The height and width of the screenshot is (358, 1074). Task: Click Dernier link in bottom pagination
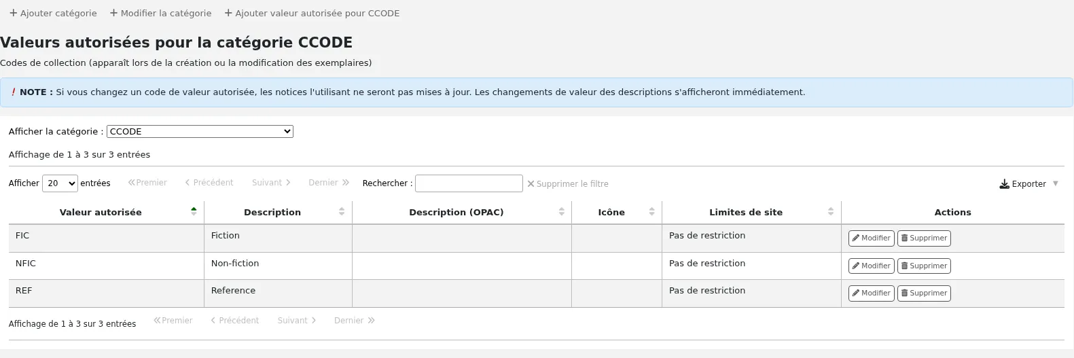[355, 321]
